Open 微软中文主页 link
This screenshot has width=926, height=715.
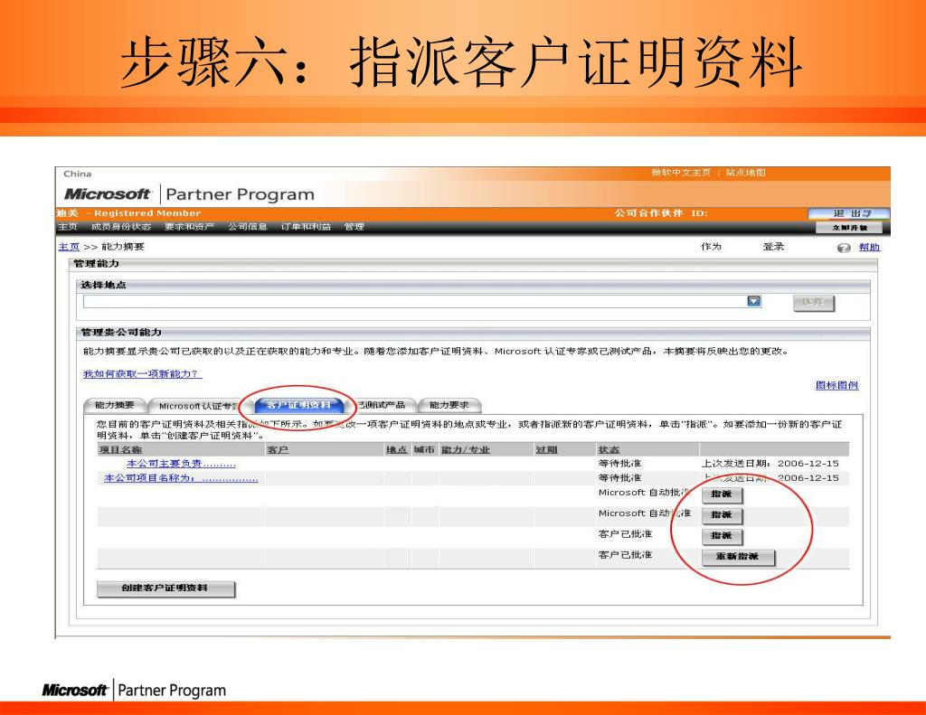click(681, 173)
